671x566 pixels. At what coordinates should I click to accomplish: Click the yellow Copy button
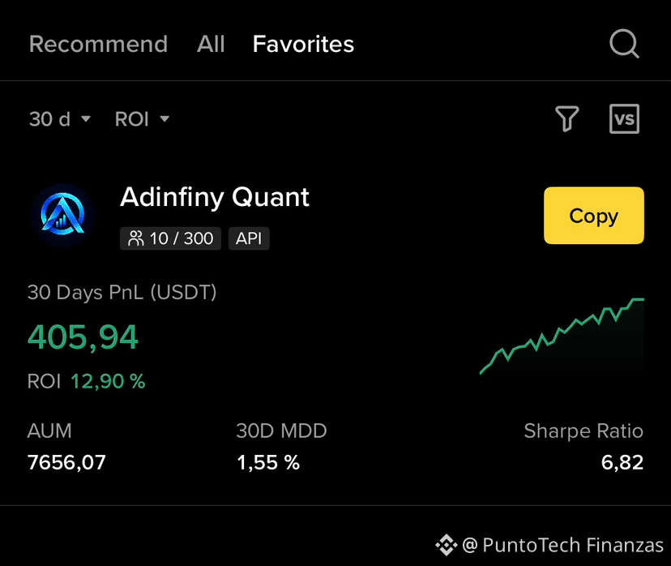(594, 216)
